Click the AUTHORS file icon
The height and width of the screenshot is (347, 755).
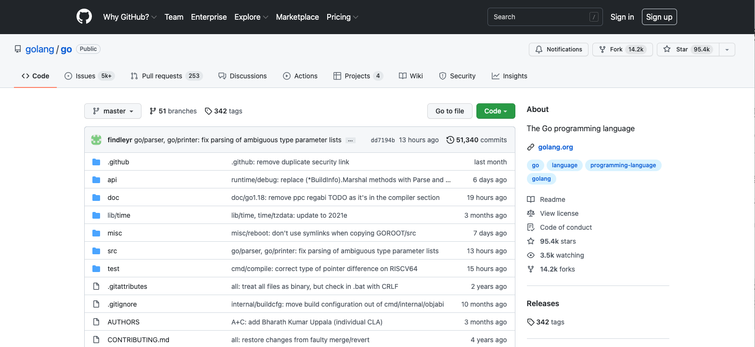pyautogui.click(x=96, y=322)
